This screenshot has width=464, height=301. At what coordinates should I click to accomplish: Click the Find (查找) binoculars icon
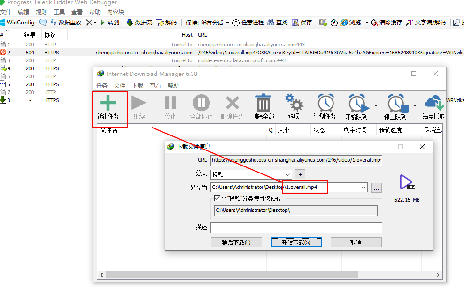click(271, 23)
